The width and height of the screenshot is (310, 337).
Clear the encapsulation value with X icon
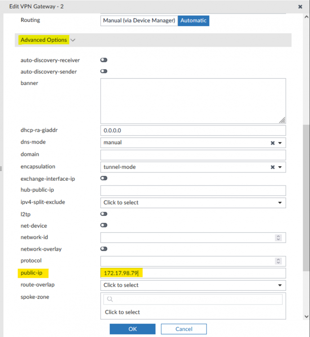click(272, 167)
